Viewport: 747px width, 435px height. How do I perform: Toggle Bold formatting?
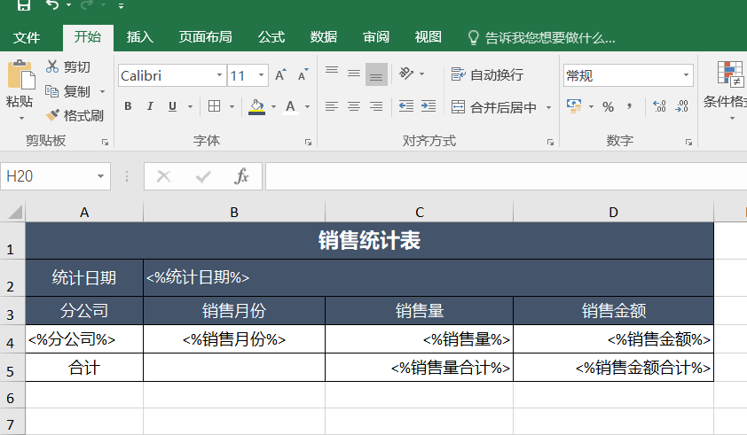[x=128, y=106]
